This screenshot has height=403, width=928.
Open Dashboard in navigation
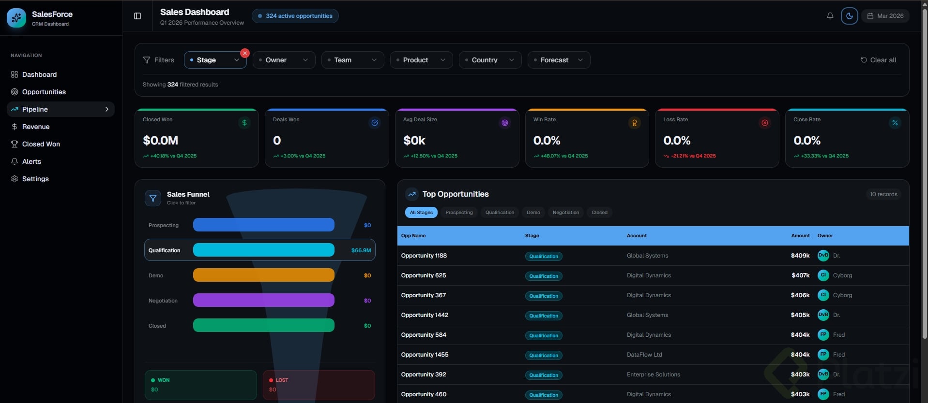click(x=61, y=74)
